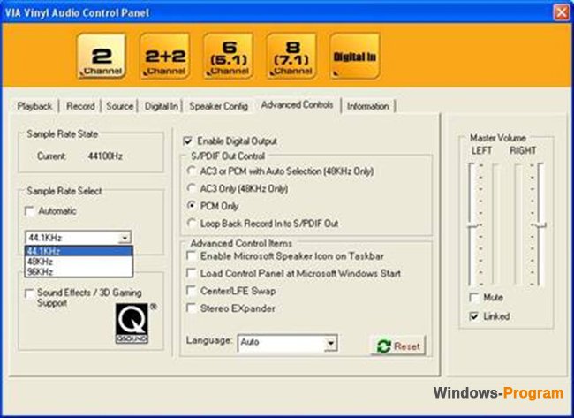
Task: Click the QSound logo icon
Action: [132, 323]
